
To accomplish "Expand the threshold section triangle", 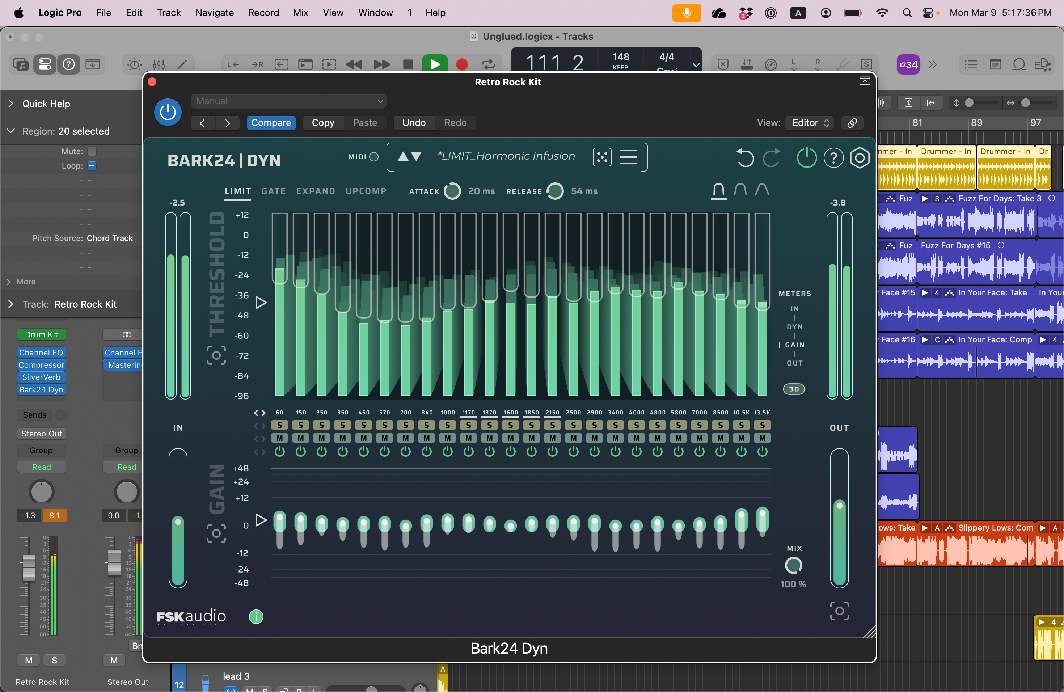I will (261, 303).
